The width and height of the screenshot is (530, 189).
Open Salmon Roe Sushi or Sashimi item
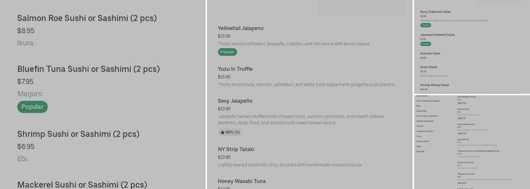coord(87,18)
